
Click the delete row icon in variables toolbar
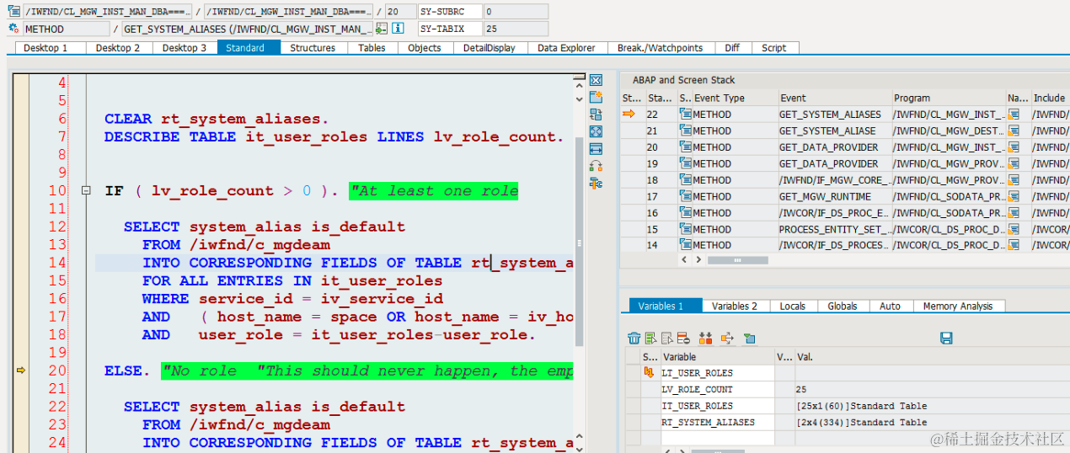pos(683,338)
